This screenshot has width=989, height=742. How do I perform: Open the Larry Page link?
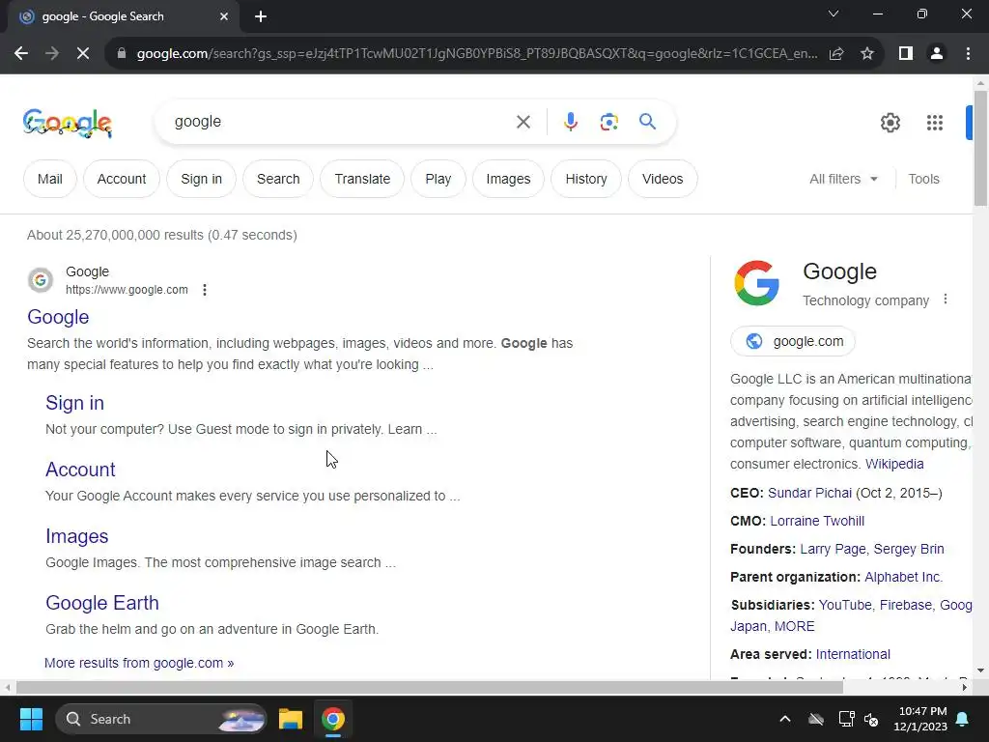(x=833, y=549)
